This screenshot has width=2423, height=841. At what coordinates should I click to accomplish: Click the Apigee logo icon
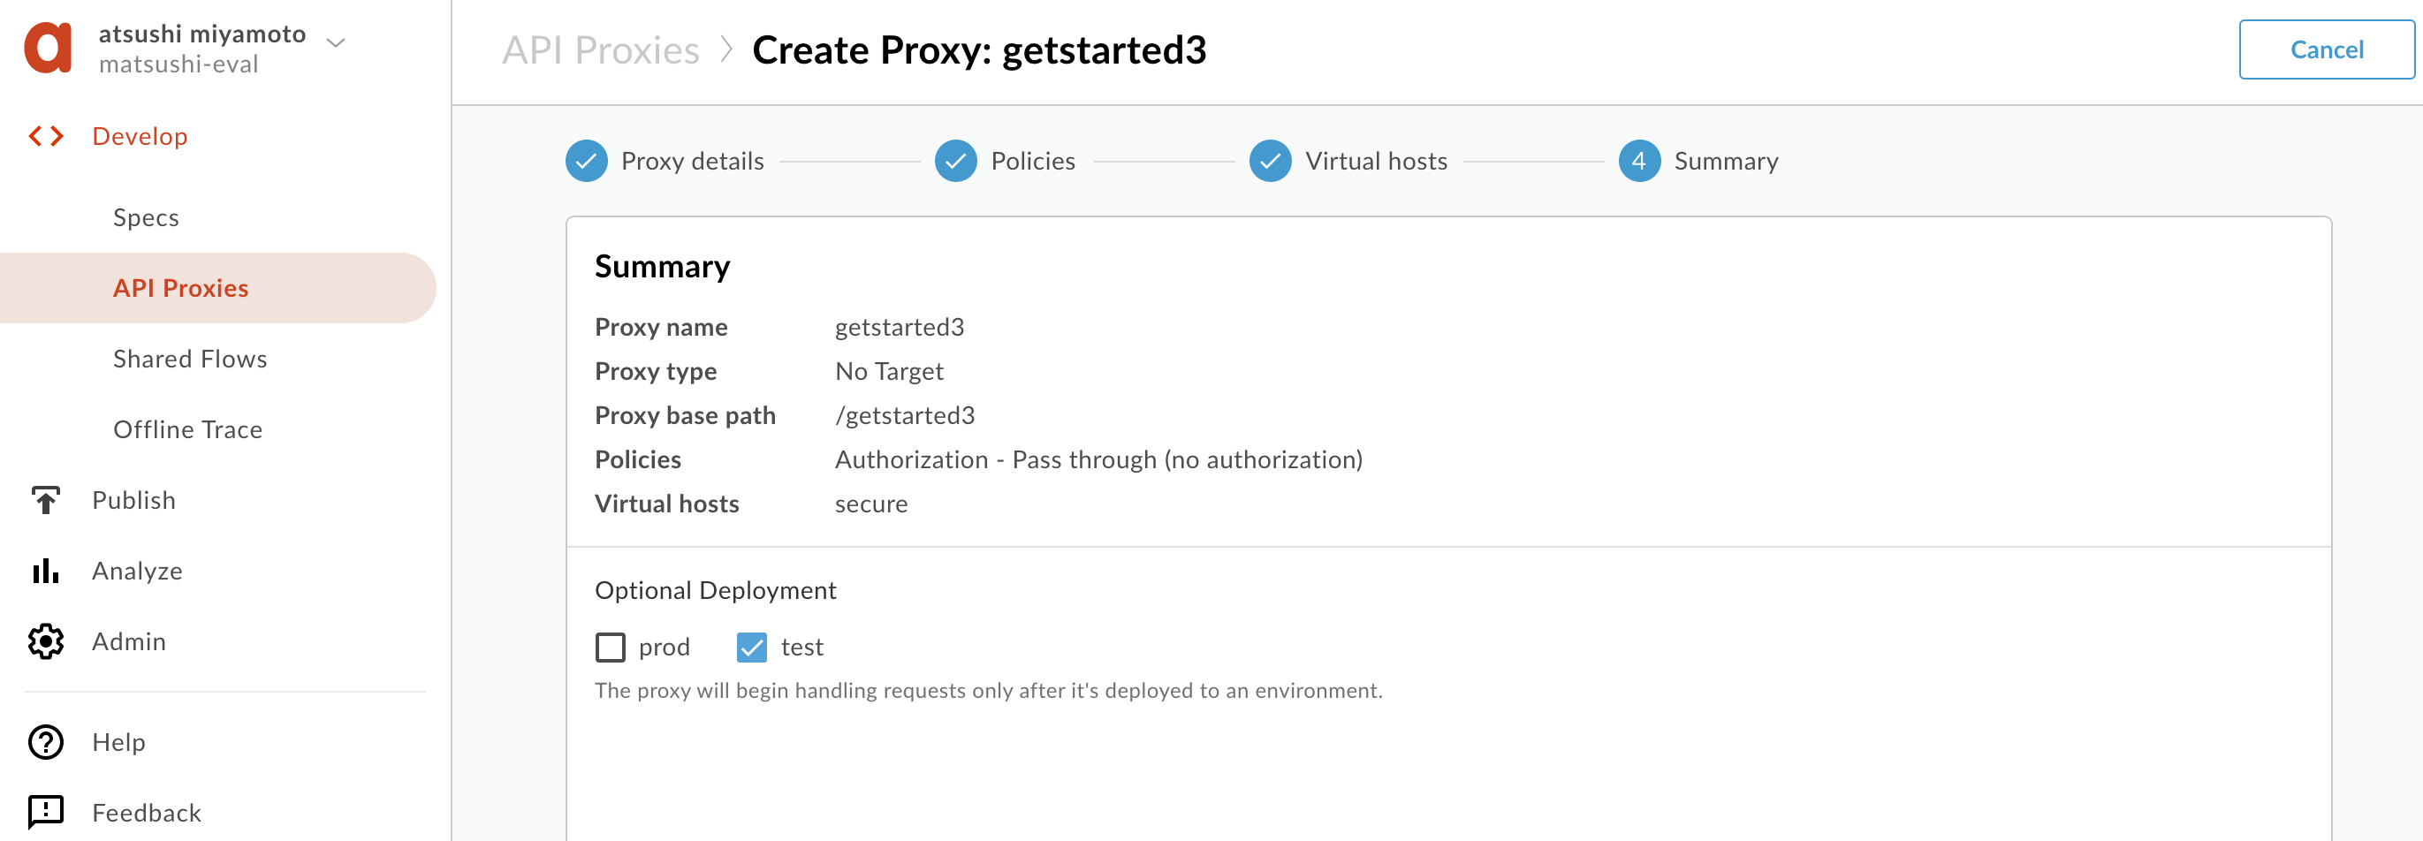48,47
